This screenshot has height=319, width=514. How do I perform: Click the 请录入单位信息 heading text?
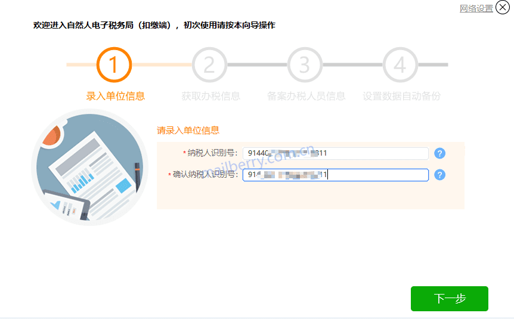[x=188, y=131]
